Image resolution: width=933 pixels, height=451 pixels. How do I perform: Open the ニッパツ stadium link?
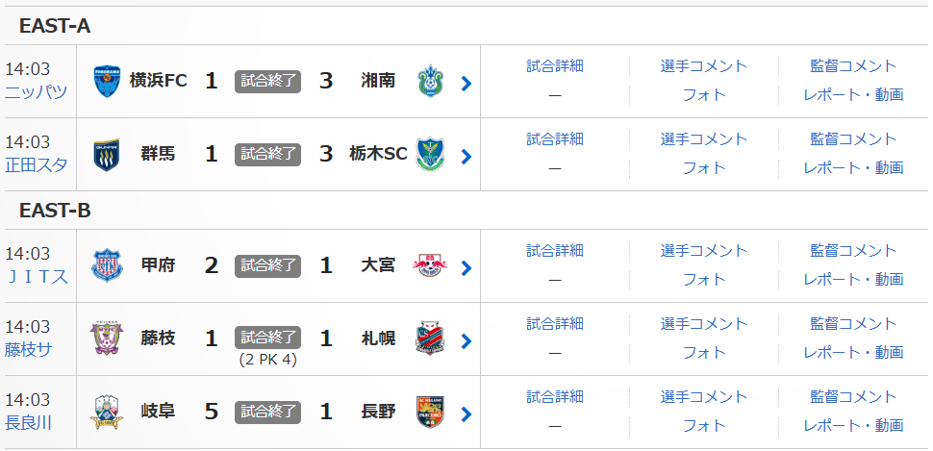click(36, 93)
